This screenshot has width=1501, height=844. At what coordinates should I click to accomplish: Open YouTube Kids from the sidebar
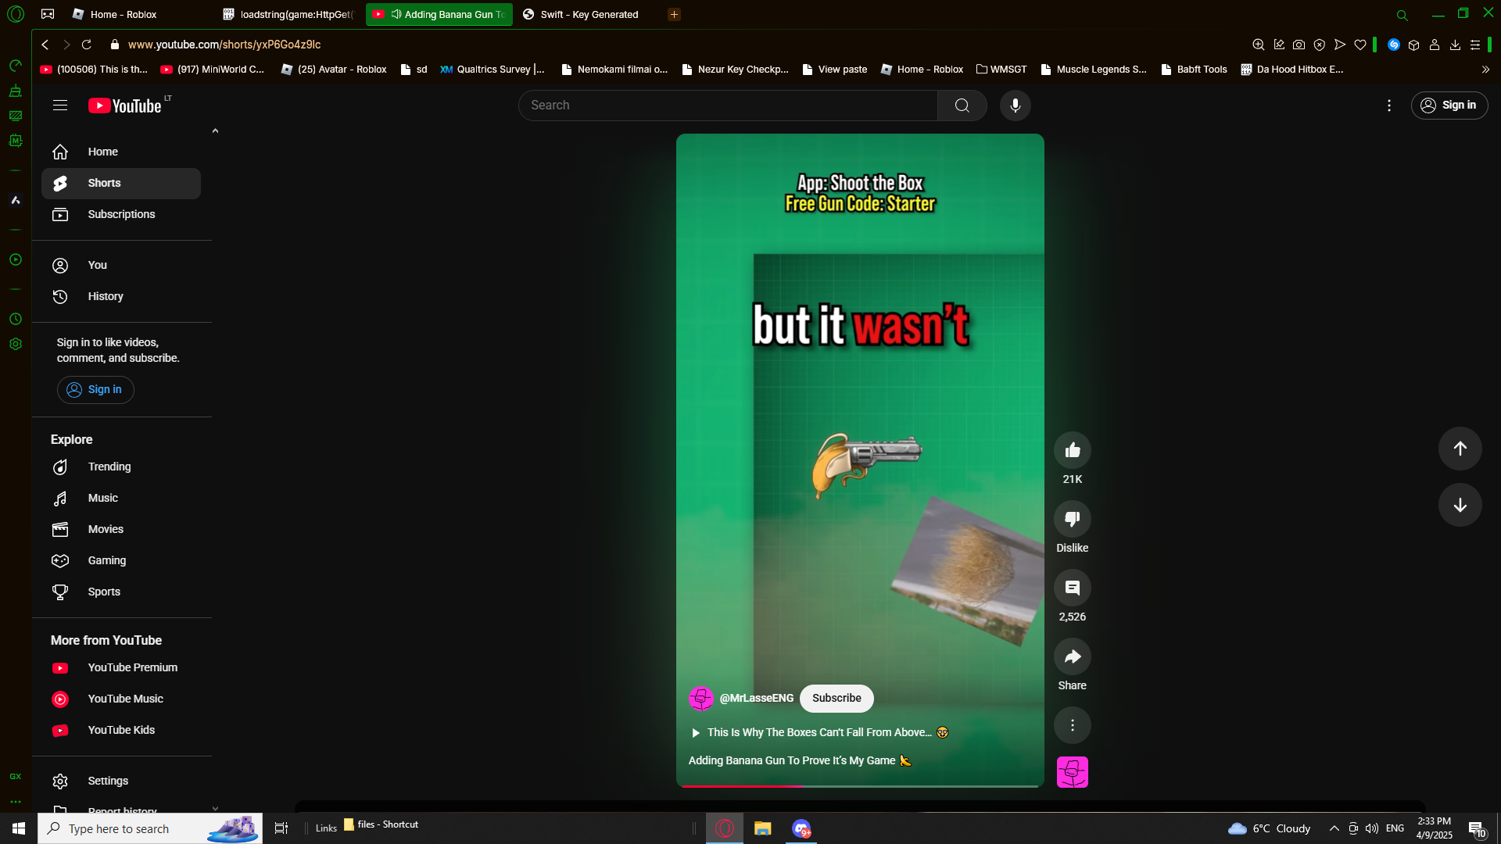click(121, 731)
